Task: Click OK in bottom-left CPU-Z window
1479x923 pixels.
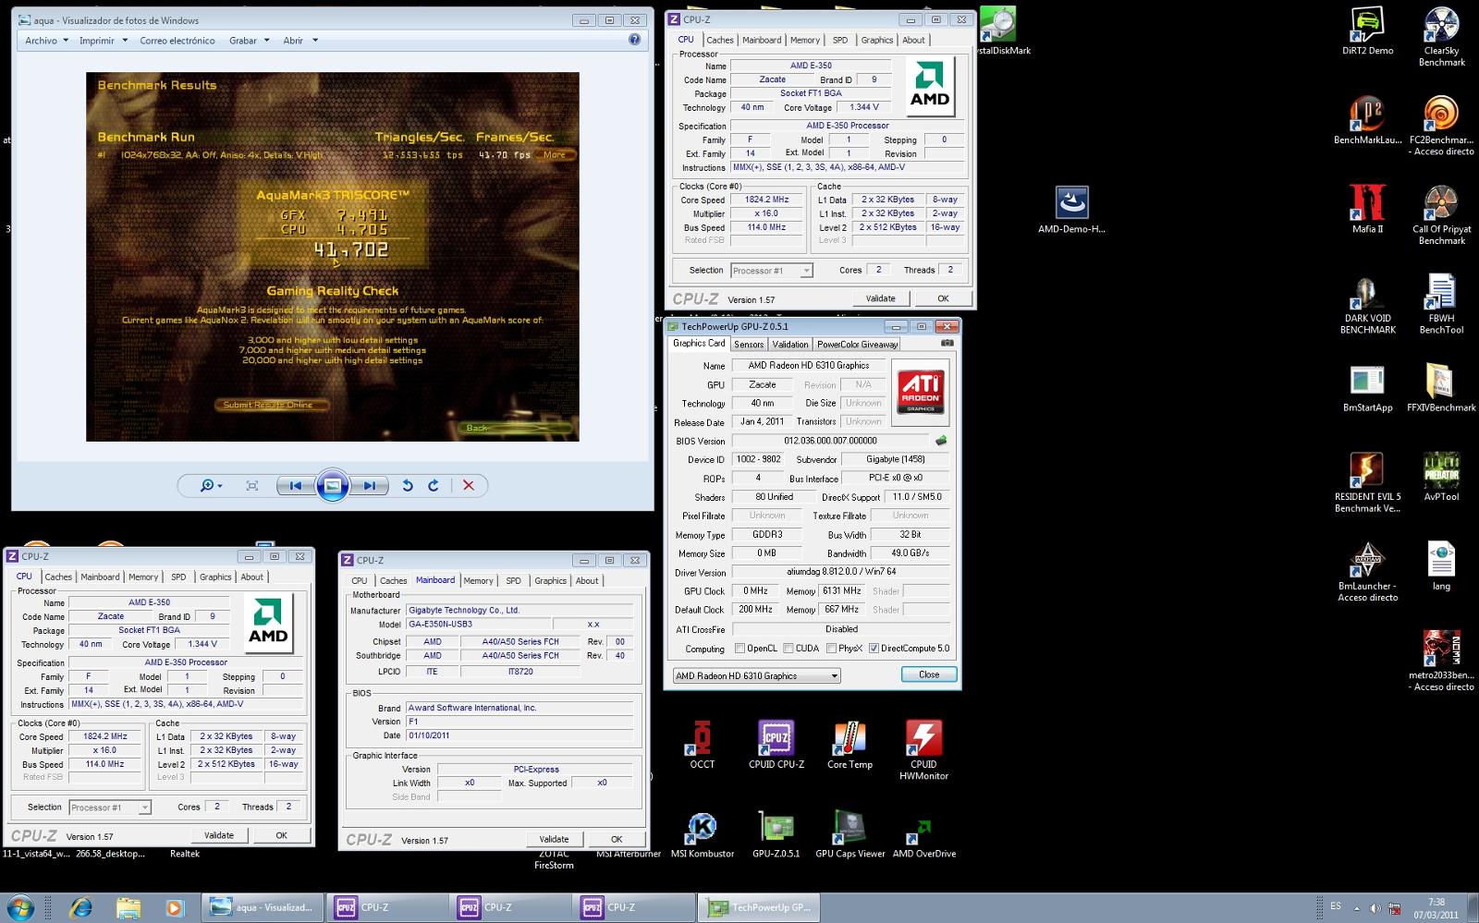Action: pos(281,835)
